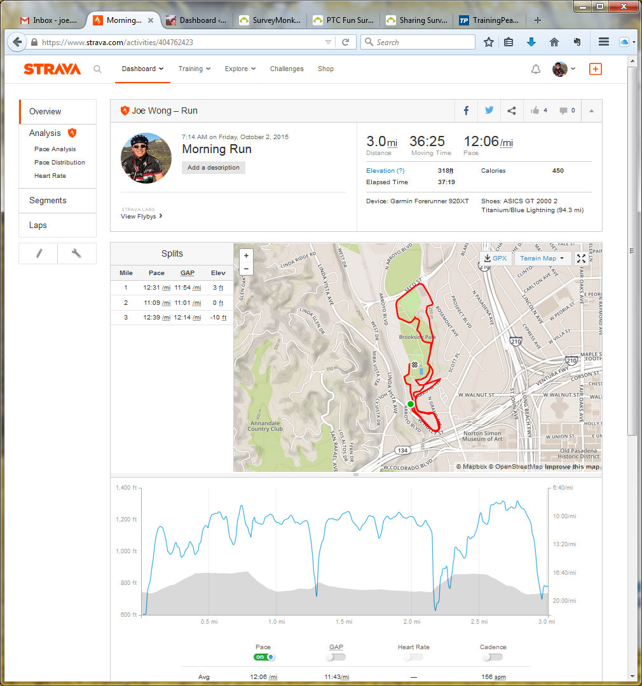The width and height of the screenshot is (642, 686).
Task: Expand the Training menu
Action: click(194, 69)
